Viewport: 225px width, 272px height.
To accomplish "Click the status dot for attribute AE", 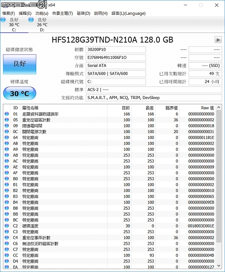I will 7,167.
